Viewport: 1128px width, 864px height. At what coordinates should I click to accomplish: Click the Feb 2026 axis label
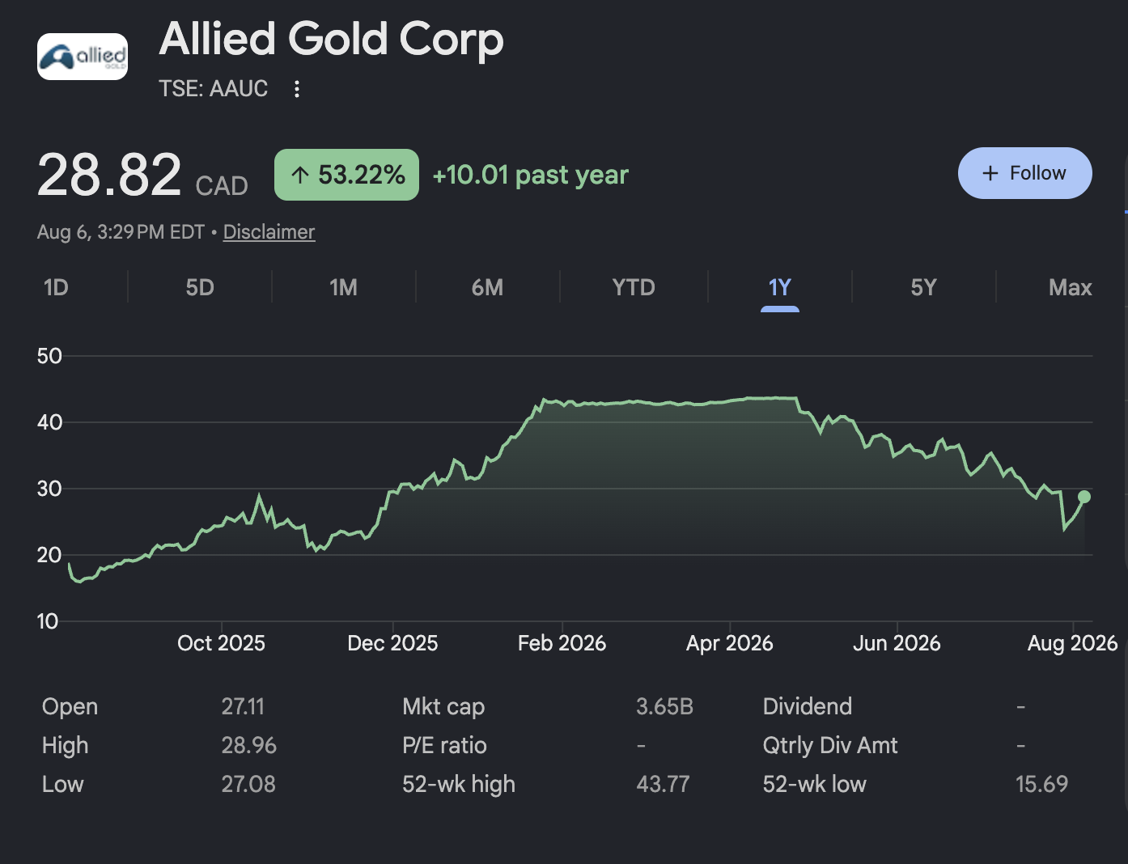[562, 643]
